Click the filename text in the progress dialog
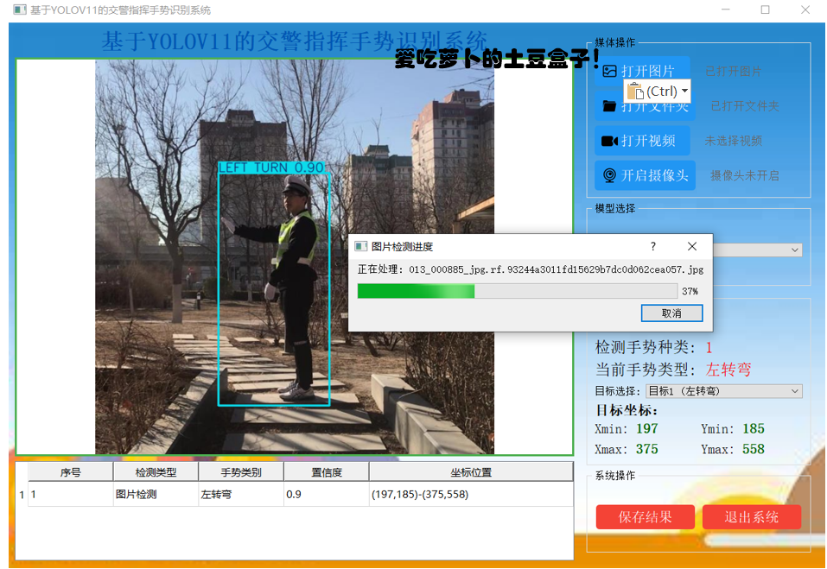827x569 pixels. (x=556, y=269)
